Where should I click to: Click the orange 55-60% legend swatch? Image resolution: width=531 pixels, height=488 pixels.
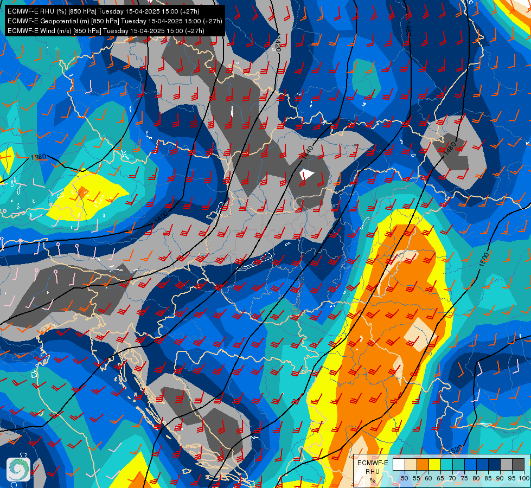point(423,464)
